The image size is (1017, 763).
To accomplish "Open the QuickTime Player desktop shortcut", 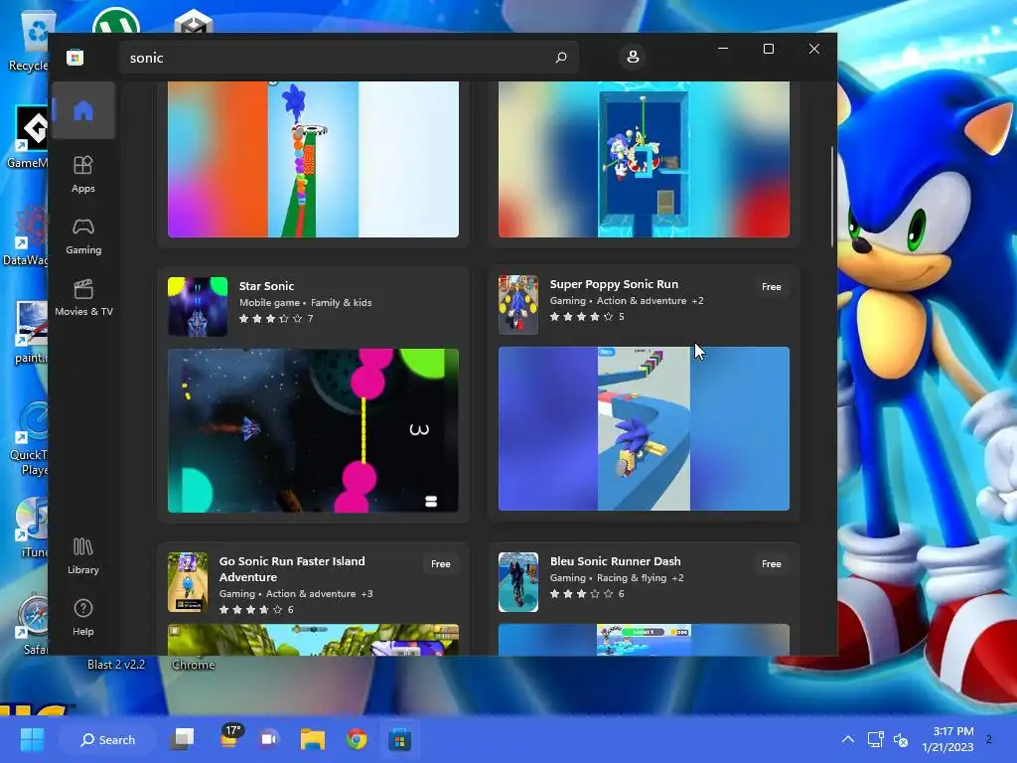I will (30, 438).
